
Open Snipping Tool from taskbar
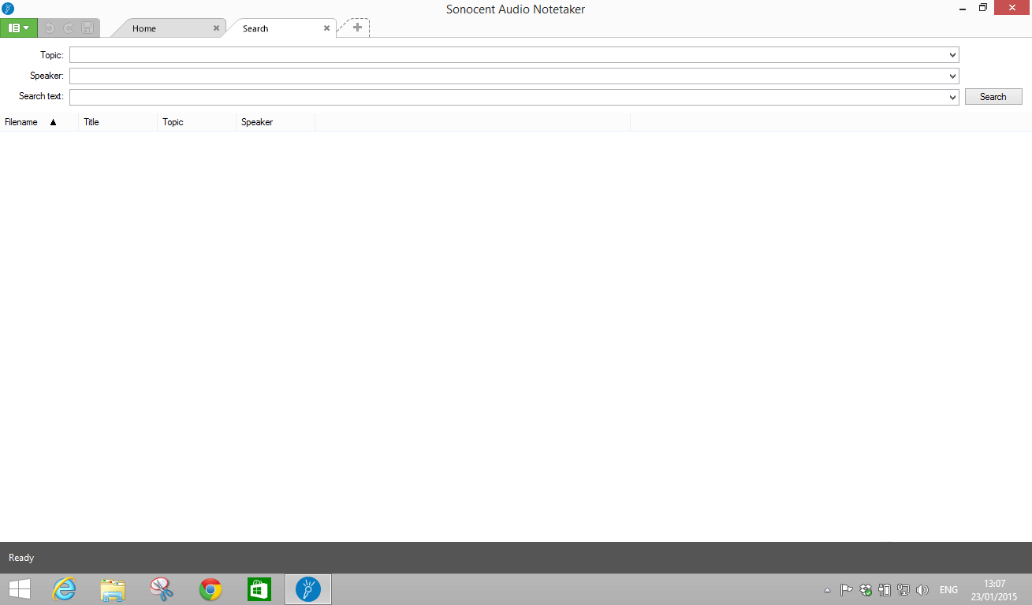coord(162,589)
